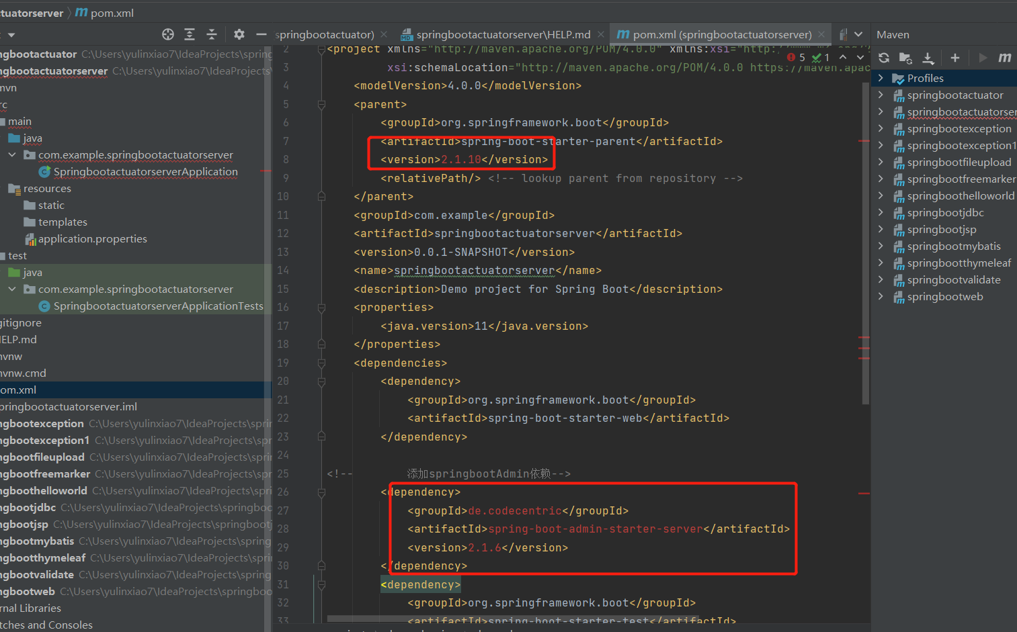Open SpringbootactuatorserverApplication class file
The width and height of the screenshot is (1017, 632).
tap(145, 171)
